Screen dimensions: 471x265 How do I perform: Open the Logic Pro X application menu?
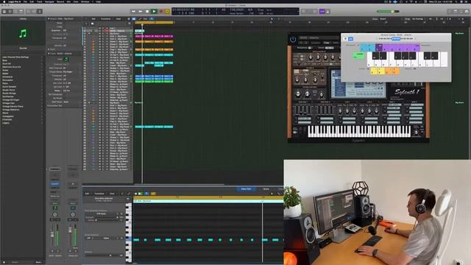(x=15, y=1)
